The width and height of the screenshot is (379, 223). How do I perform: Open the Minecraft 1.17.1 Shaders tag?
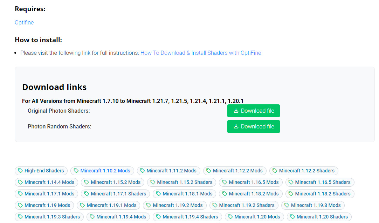tap(116, 194)
